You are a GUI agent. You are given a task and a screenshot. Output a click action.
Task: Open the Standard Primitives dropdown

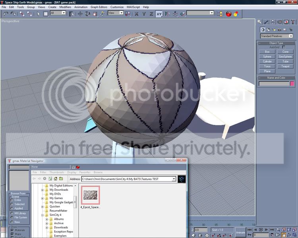tap(291, 36)
